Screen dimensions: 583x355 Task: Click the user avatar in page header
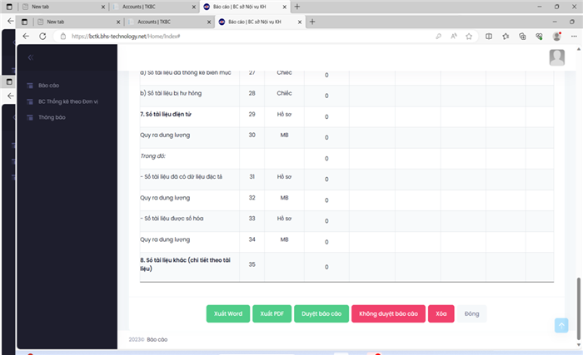click(557, 57)
